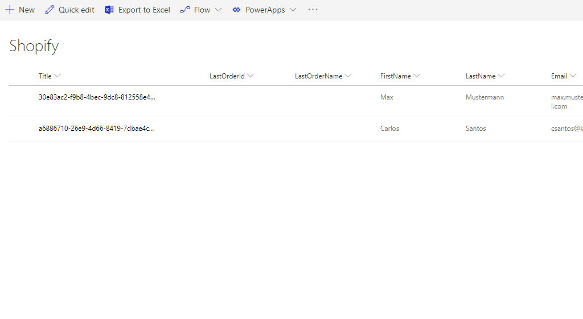This screenshot has height=319, width=583.
Task: Open the FirstName column header dropdown
Action: [417, 76]
